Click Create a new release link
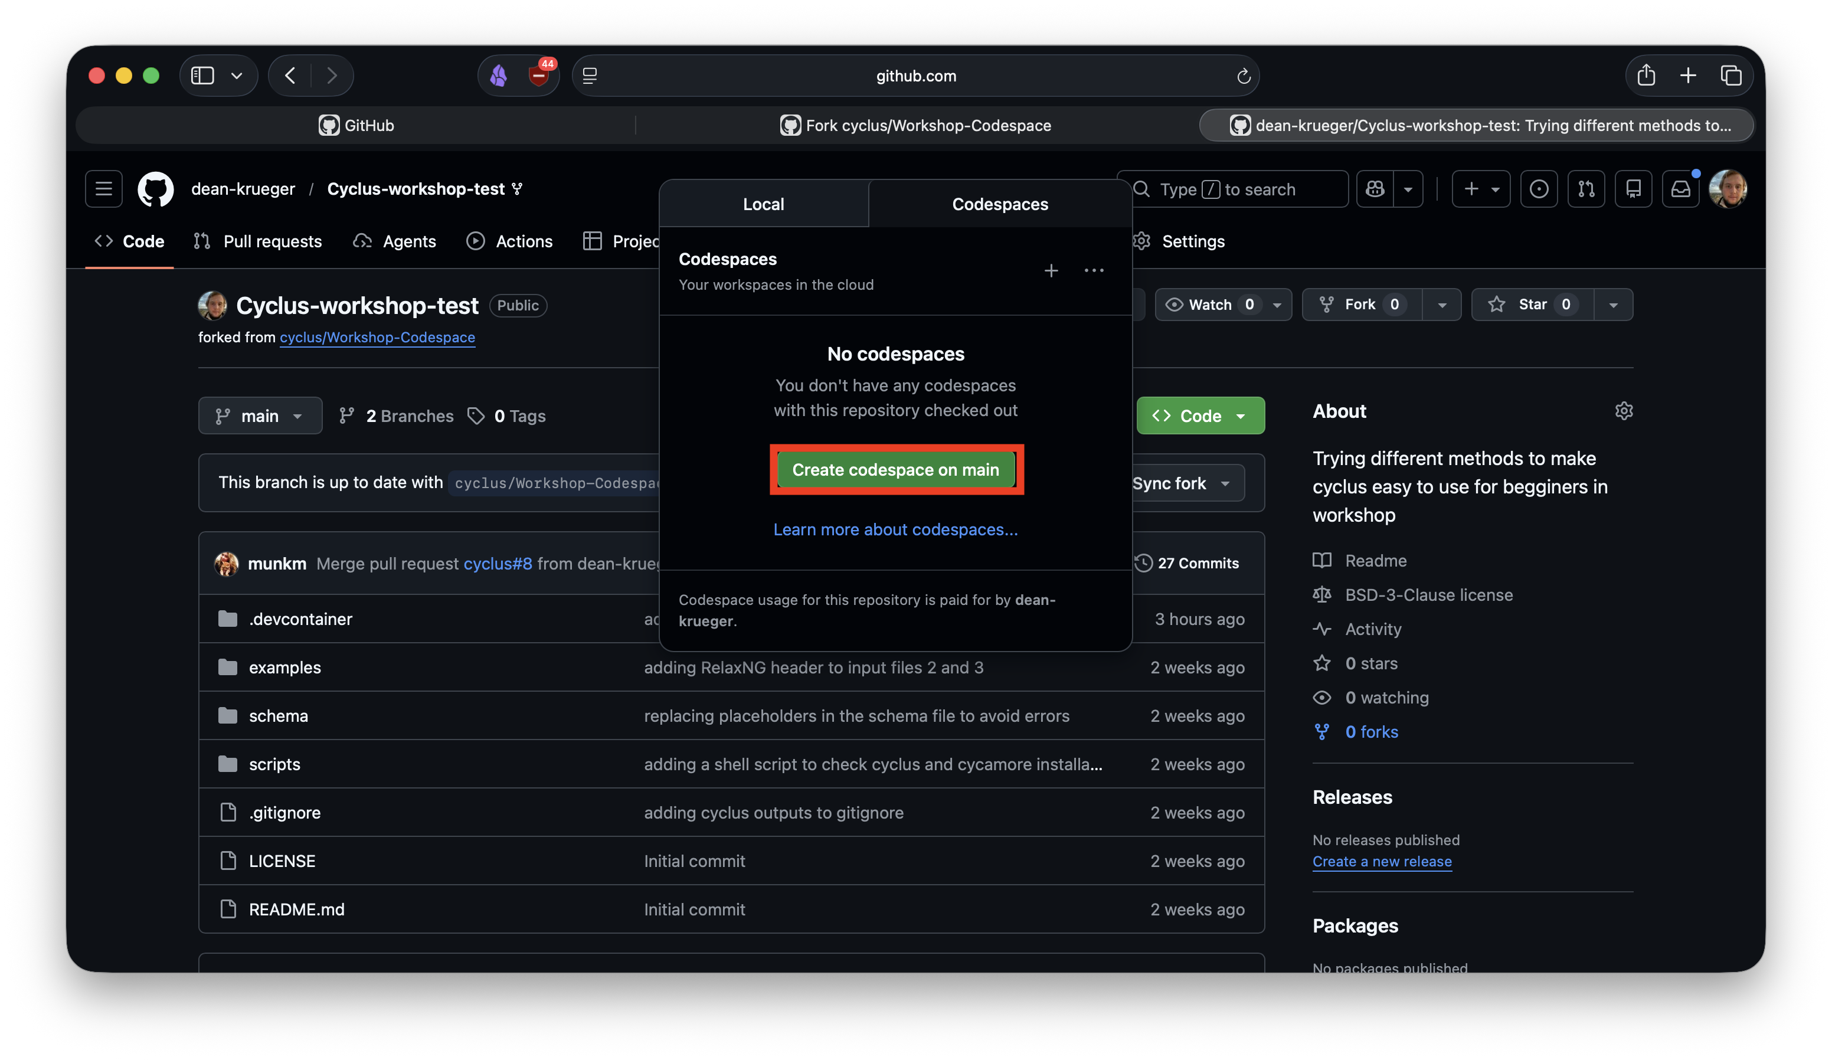1832x1060 pixels. click(x=1382, y=862)
